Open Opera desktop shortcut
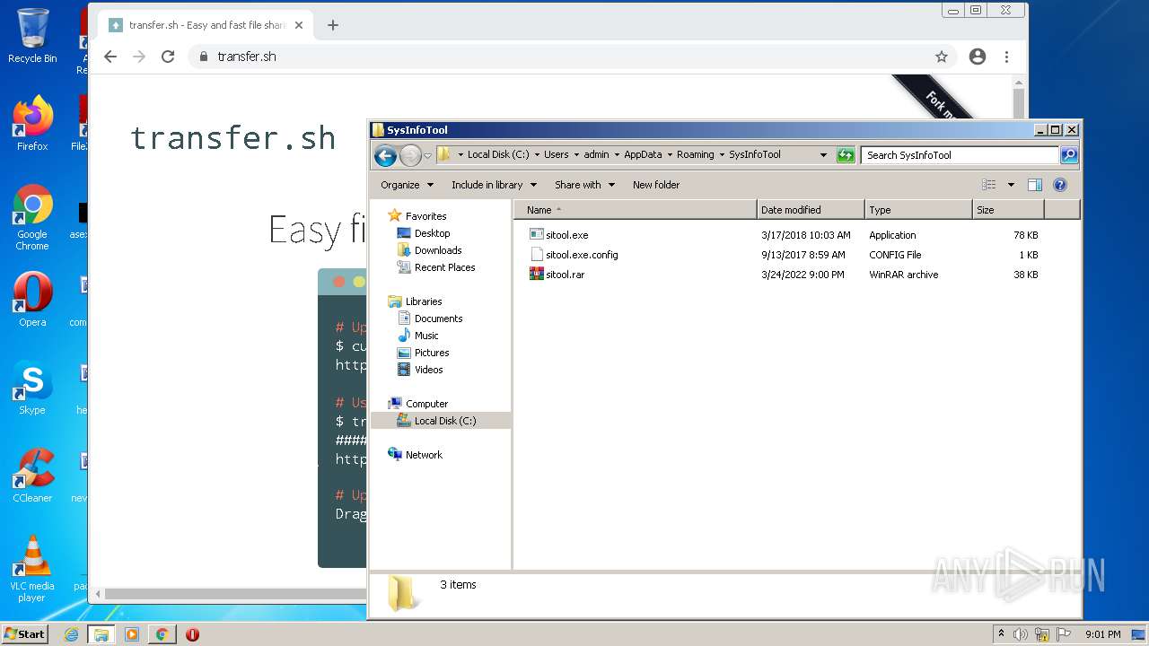 click(x=32, y=300)
